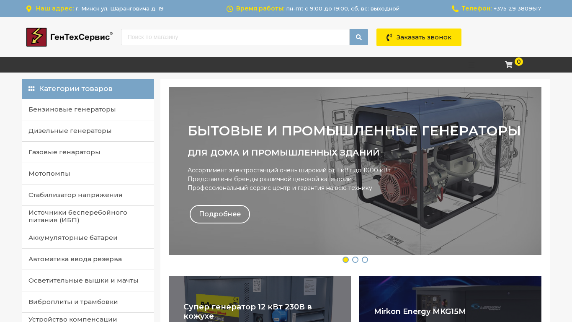Open Мотопомпы category

click(x=88, y=174)
